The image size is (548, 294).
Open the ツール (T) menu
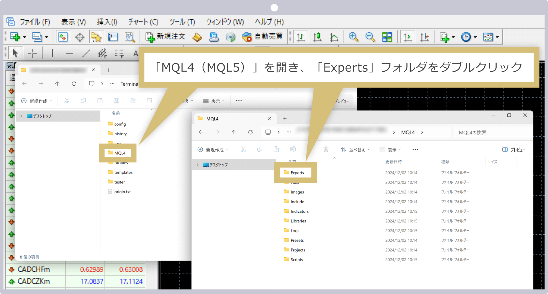tap(182, 22)
